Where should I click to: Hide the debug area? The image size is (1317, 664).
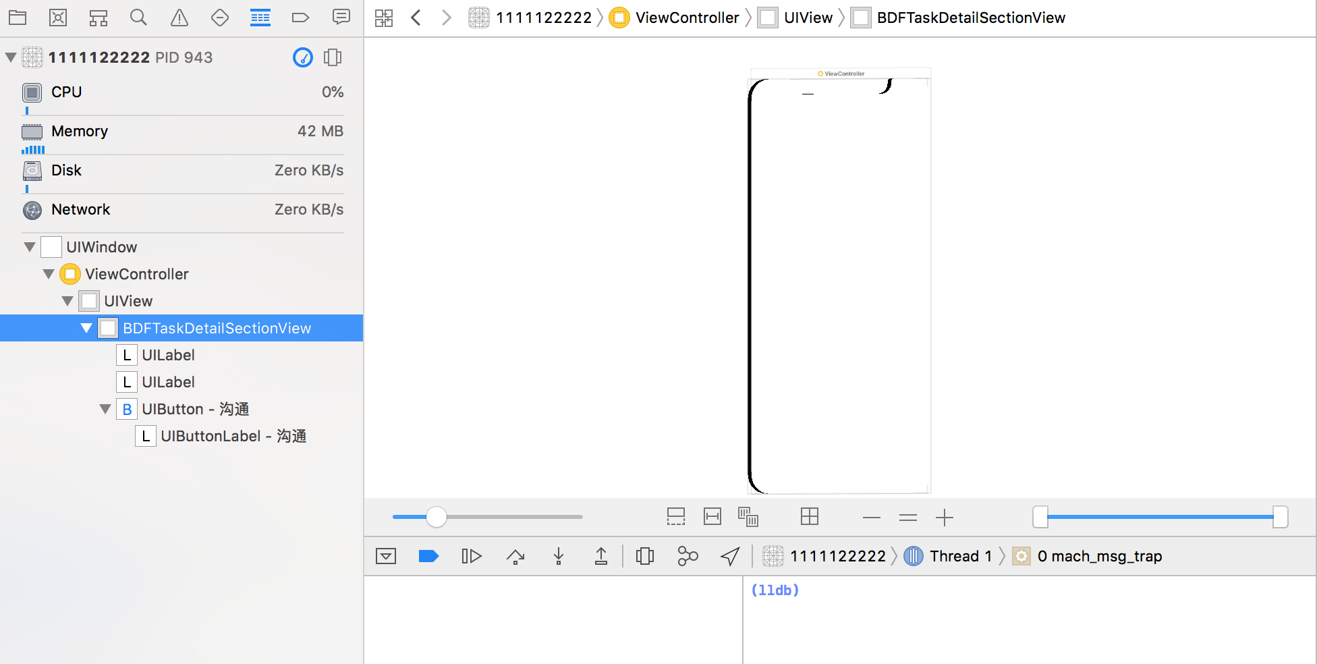pyautogui.click(x=386, y=556)
